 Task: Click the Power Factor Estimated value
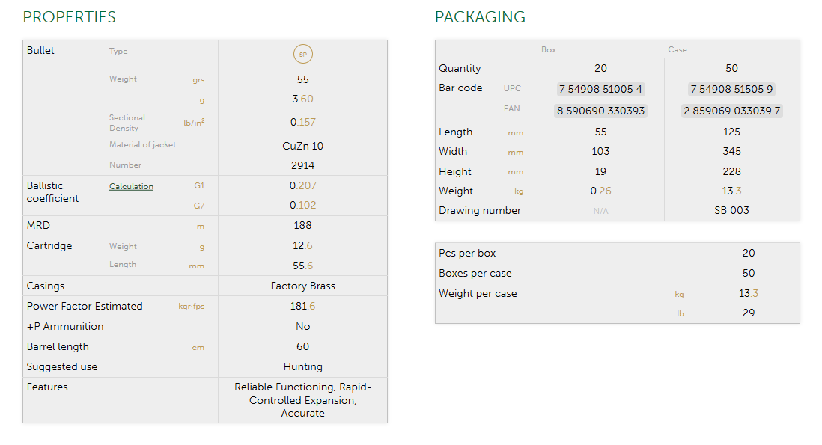tap(302, 307)
